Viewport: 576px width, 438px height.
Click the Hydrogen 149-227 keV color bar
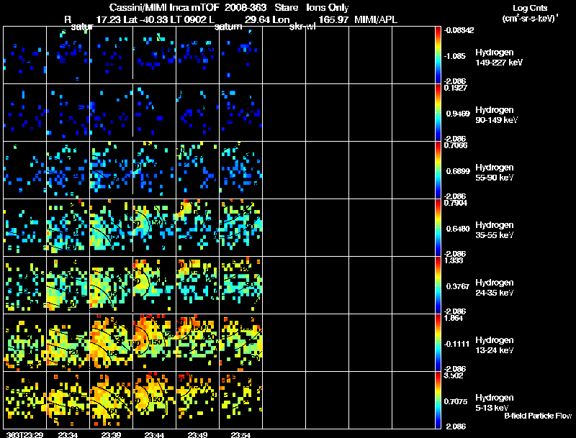(438, 55)
